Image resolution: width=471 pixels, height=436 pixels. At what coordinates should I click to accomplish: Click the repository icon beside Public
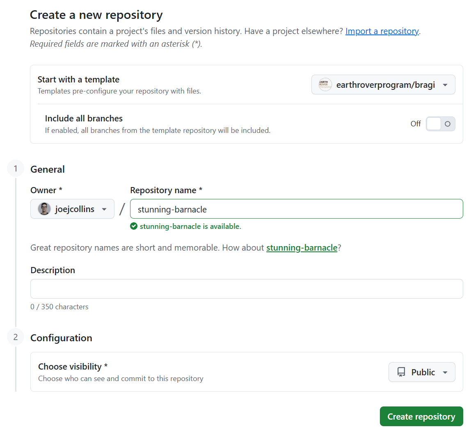pos(401,372)
